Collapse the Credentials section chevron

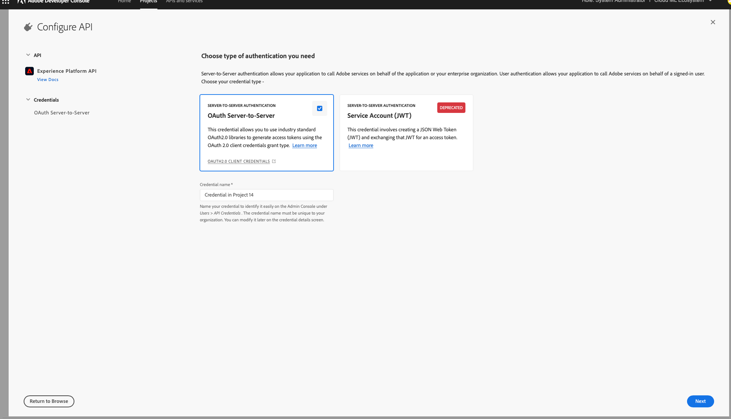click(28, 100)
